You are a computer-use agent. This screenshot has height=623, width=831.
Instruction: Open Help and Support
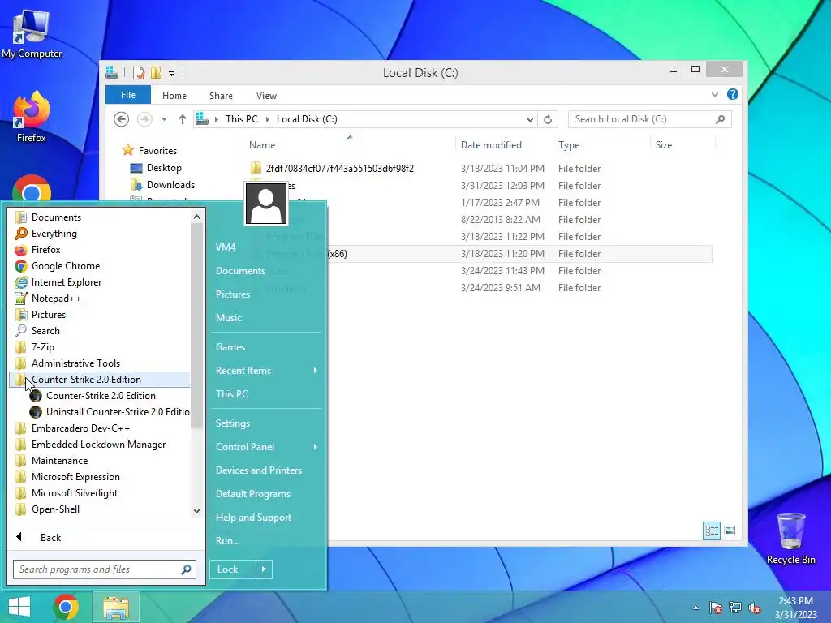click(266, 518)
